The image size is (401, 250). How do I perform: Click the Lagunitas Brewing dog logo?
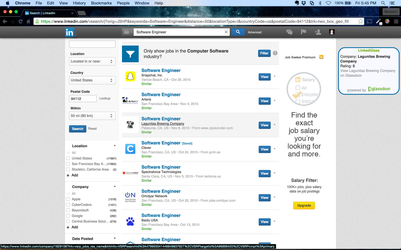130,125
